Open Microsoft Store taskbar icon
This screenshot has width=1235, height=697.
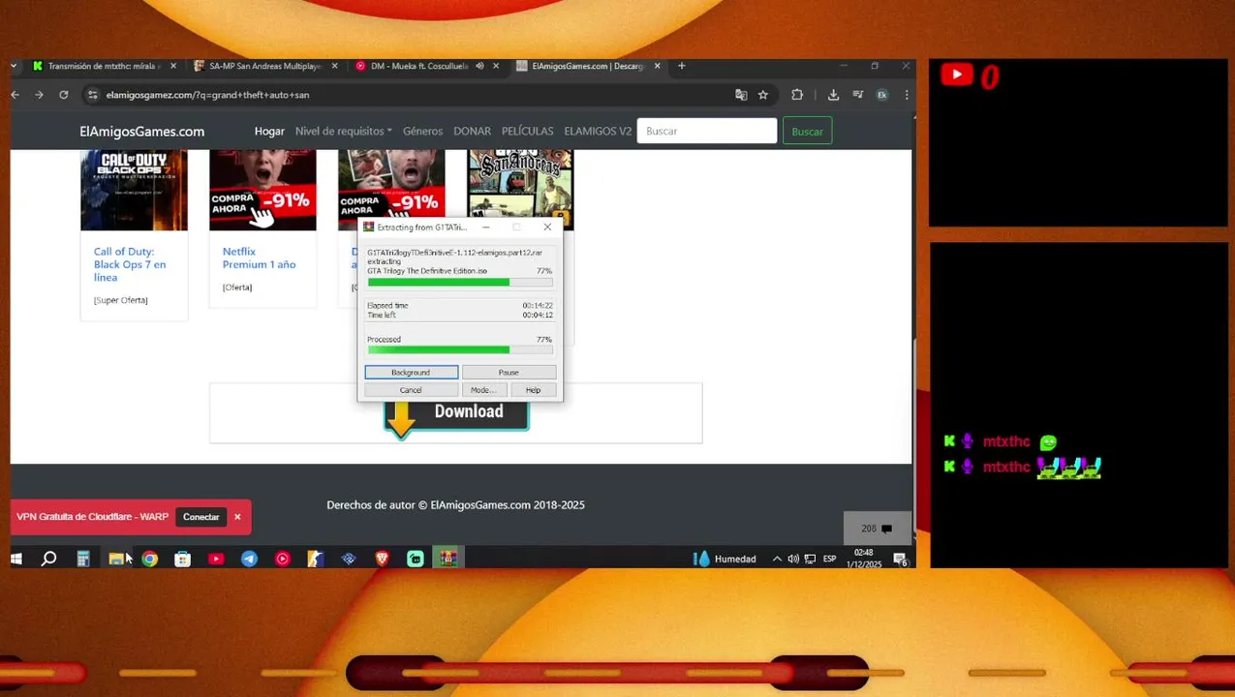182,559
